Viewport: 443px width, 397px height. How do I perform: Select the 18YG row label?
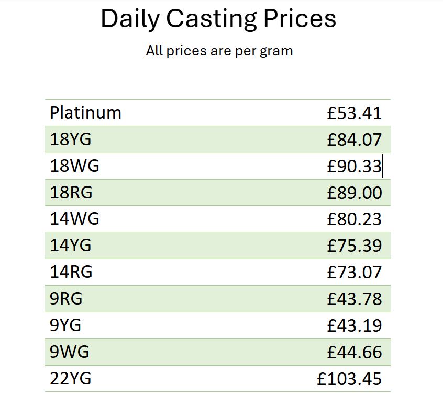tap(71, 139)
